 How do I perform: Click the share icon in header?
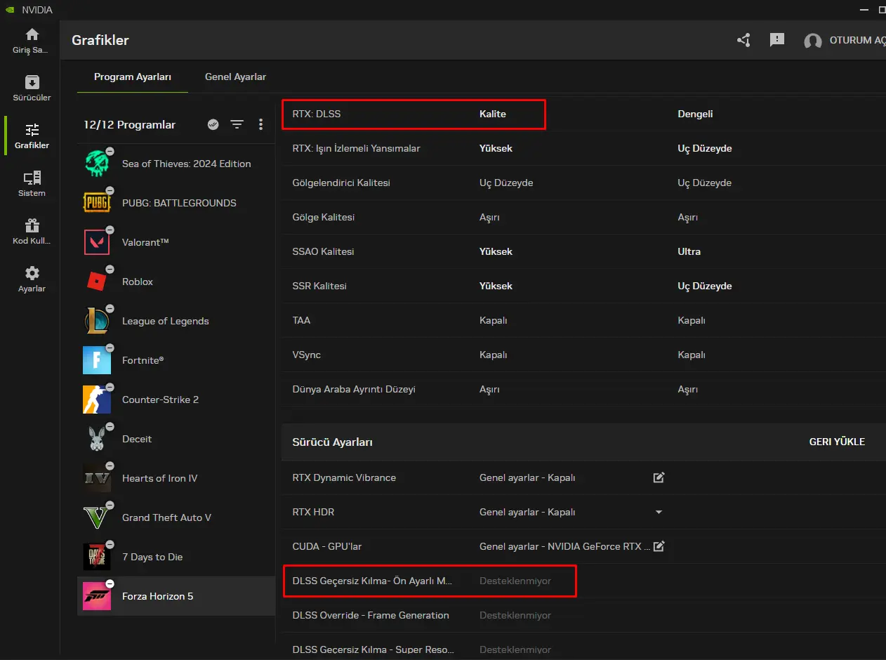tap(743, 40)
